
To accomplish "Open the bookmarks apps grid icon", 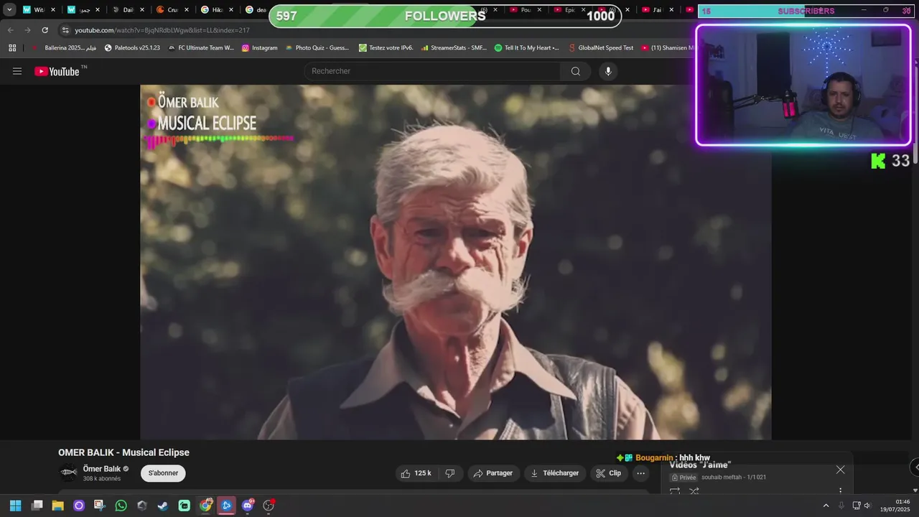I will pos(12,48).
